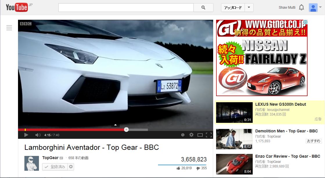The width and height of the screenshot is (325, 178).
Task: Click the 再生回数 2,989,689 回 text
Action: pyautogui.click(x=272, y=166)
